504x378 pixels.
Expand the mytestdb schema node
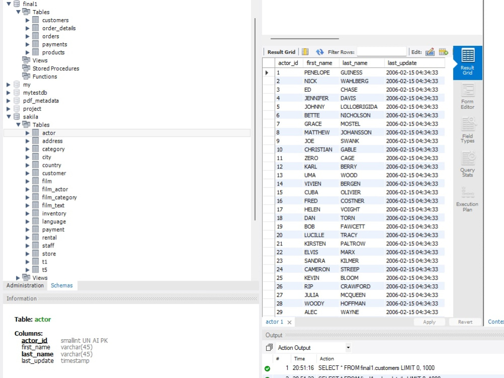click(9, 93)
